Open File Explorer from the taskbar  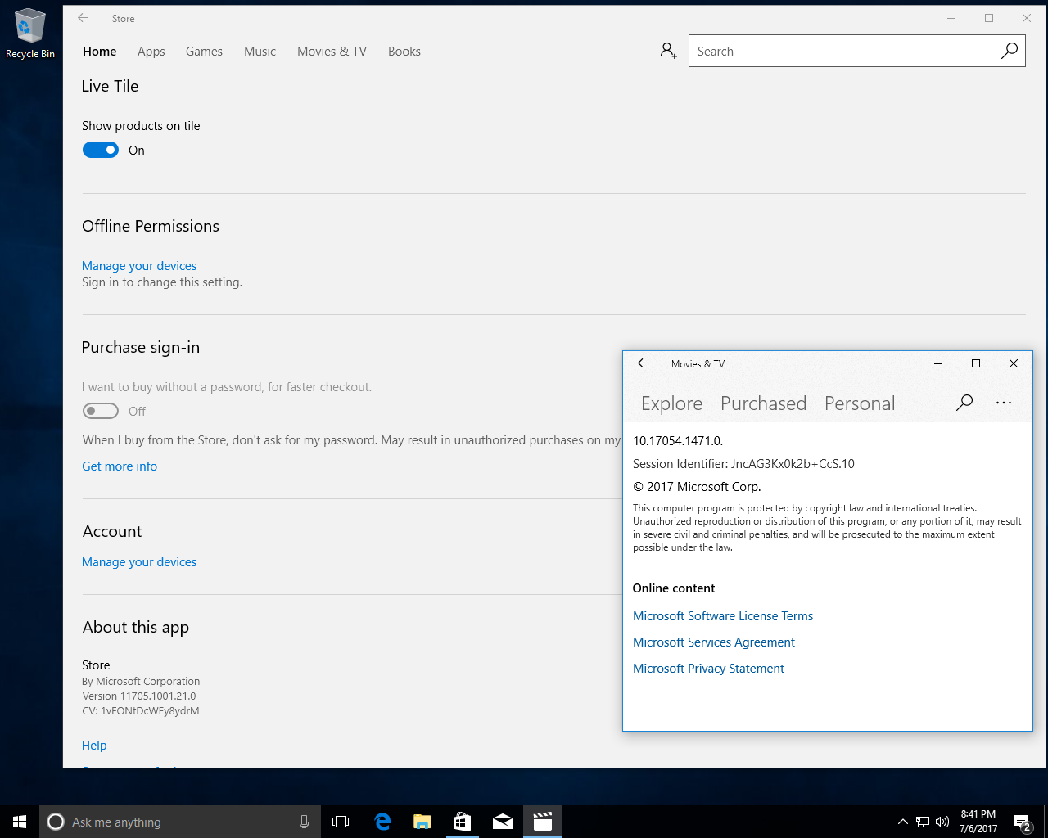click(422, 822)
